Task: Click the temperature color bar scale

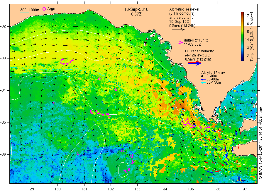Action: point(242,36)
